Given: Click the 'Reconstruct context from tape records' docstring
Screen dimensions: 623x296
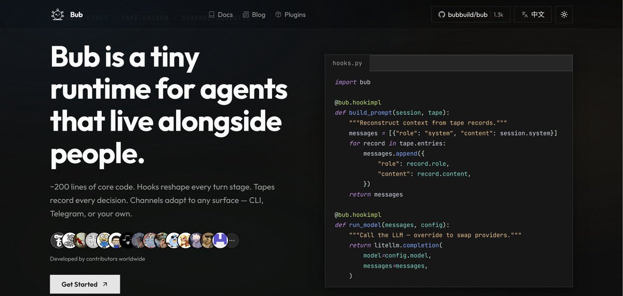Looking at the screenshot, I should click(x=428, y=123).
